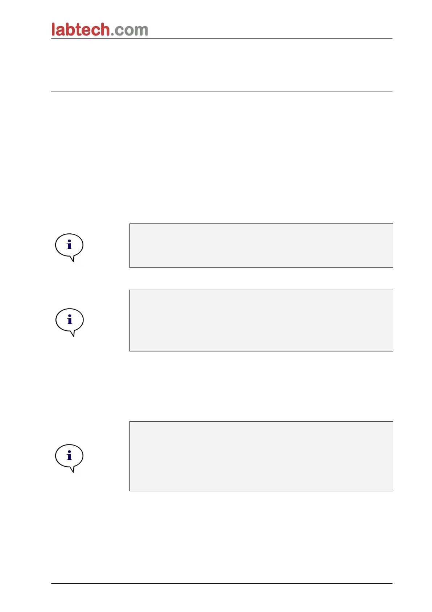This screenshot has height=612, width=432.
Task: Click the letter i inside middle bubble
Action: 70,319
